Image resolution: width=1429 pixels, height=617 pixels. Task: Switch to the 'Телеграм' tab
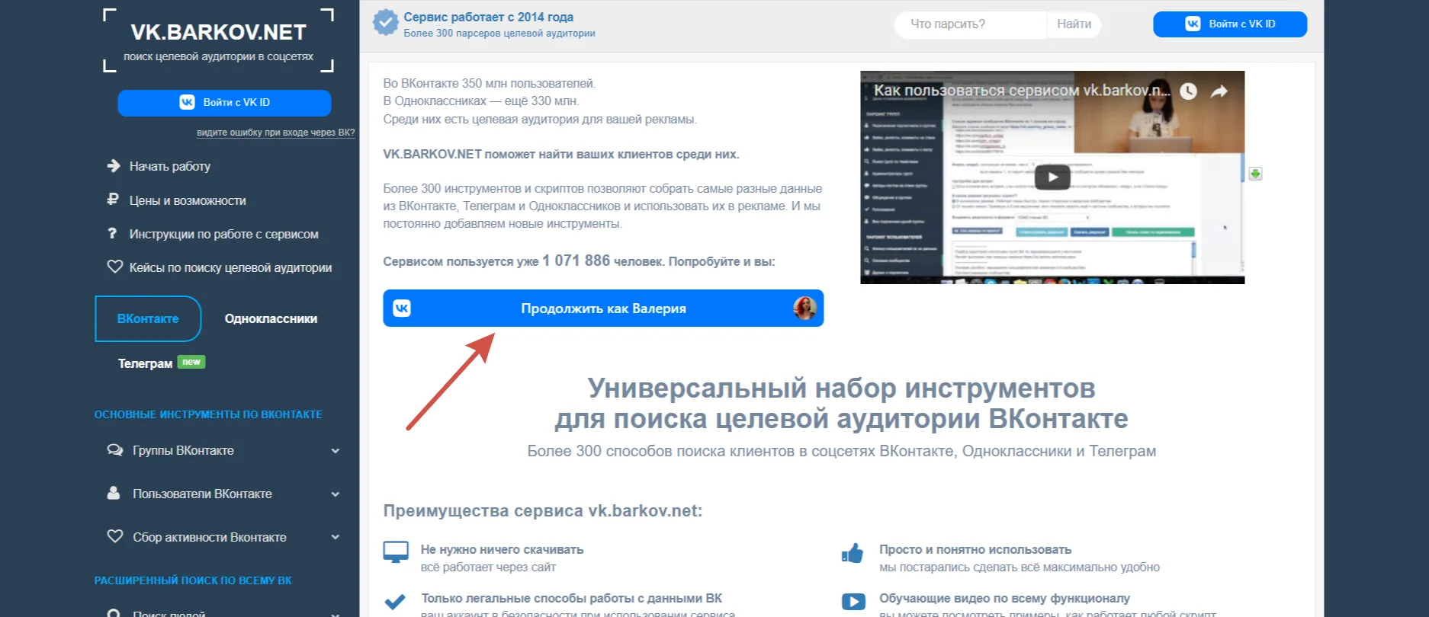145,363
